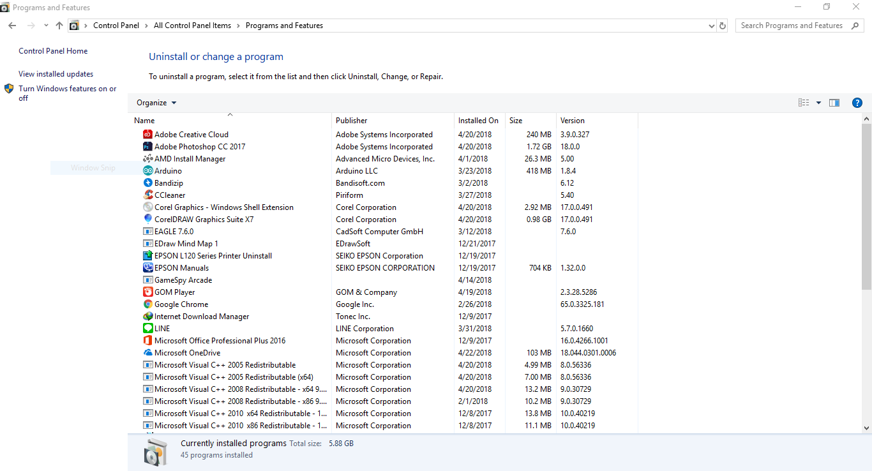Click the scroll down arrow of list
This screenshot has height=471, width=872.
(x=866, y=428)
